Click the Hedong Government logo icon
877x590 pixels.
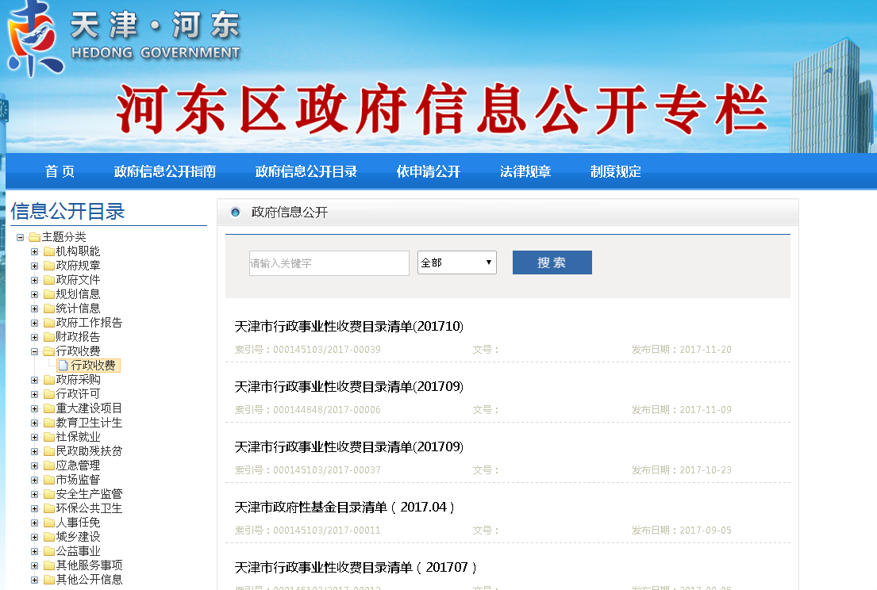coord(35,38)
